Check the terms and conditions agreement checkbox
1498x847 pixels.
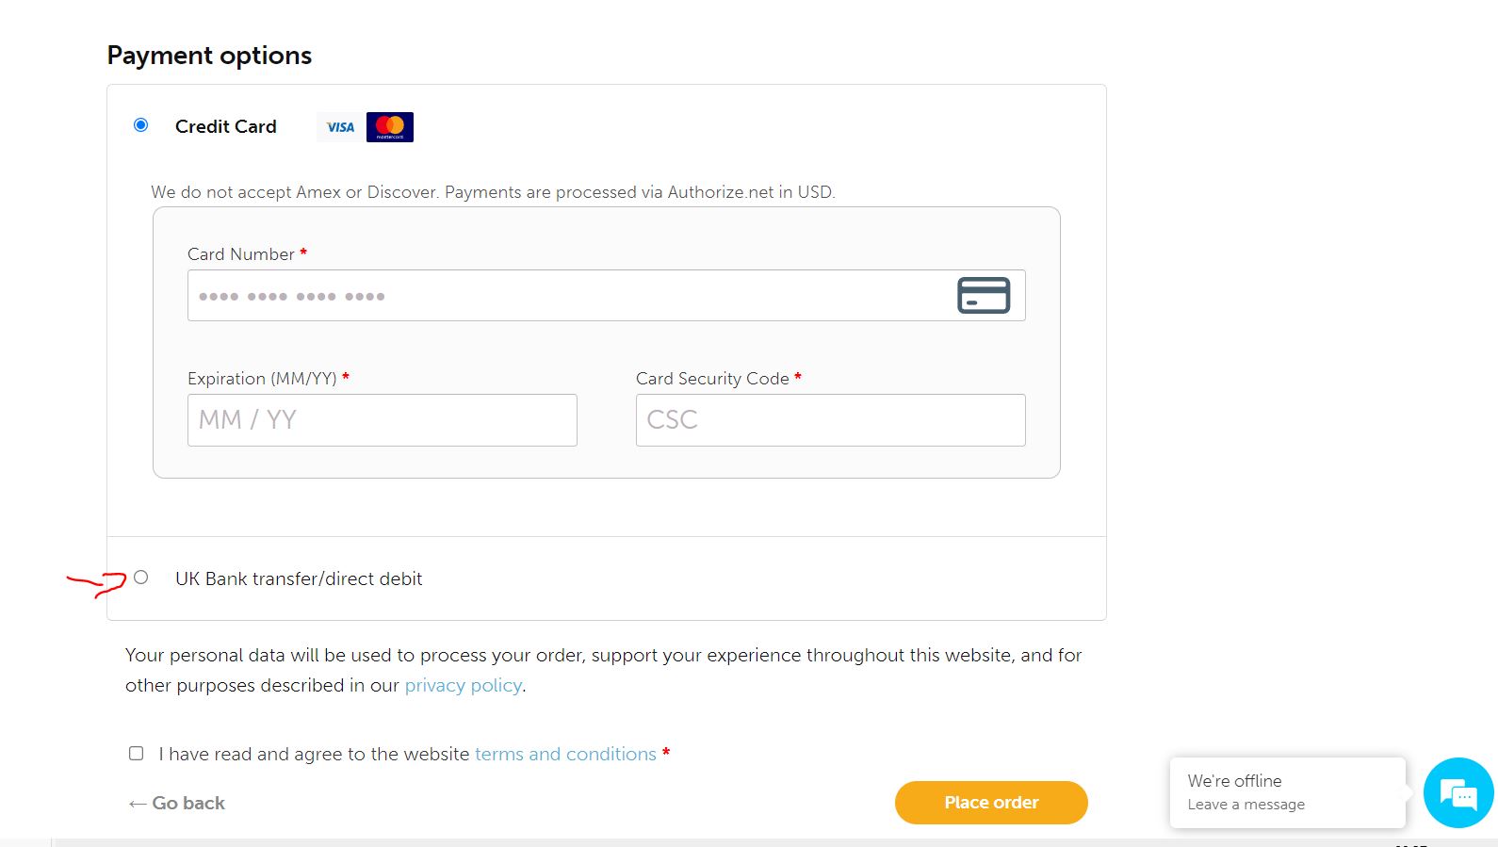tap(136, 753)
